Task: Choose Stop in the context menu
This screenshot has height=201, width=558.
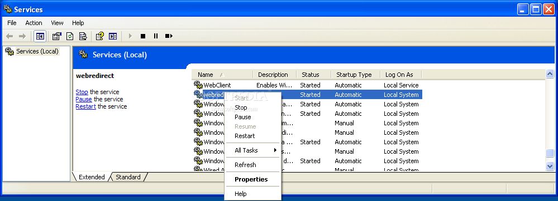Action: point(252,107)
